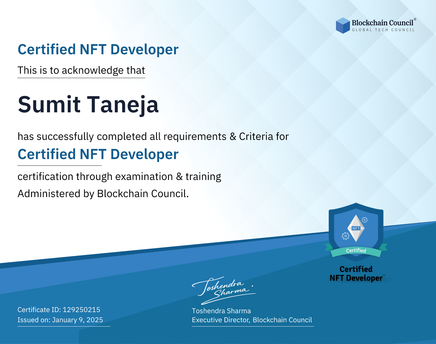This screenshot has width=436, height=344.
Task: Click "certification through examination & training" line
Action: point(119,176)
